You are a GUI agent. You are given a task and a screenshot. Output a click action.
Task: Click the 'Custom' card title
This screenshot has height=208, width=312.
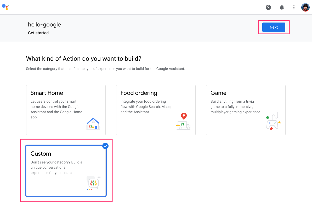(41, 154)
